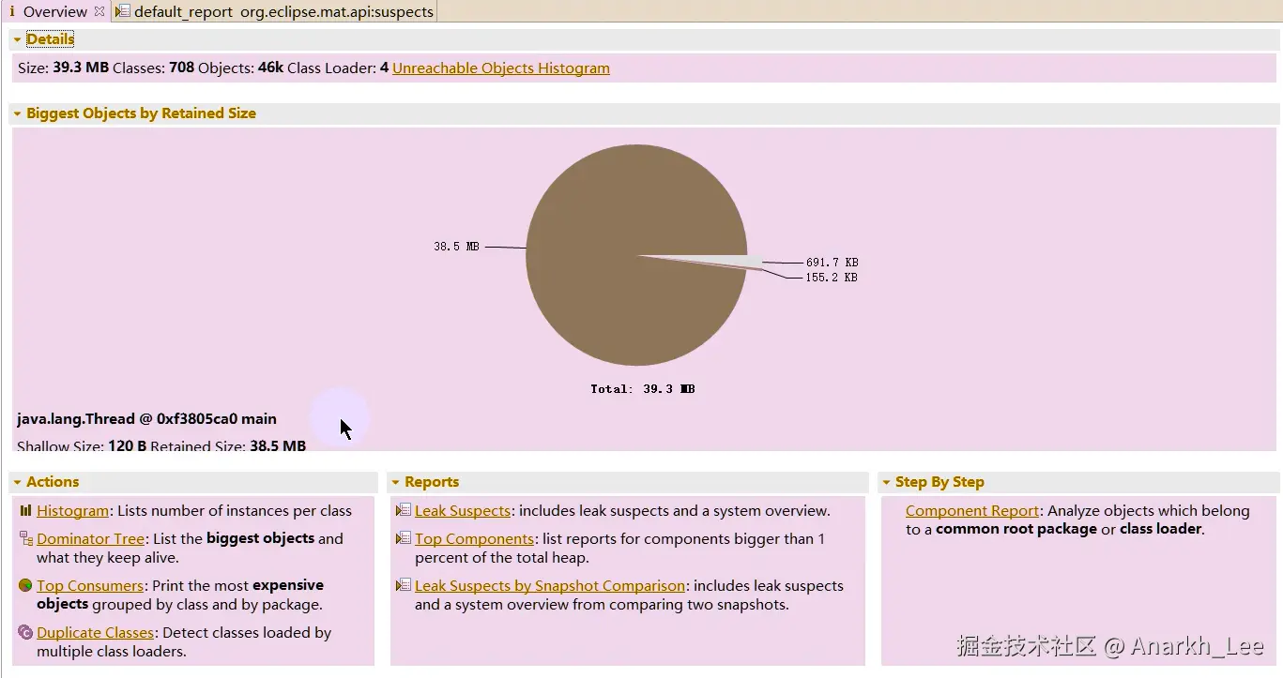This screenshot has height=678, width=1283.
Task: Open the Dominator Tree link
Action: pos(91,538)
